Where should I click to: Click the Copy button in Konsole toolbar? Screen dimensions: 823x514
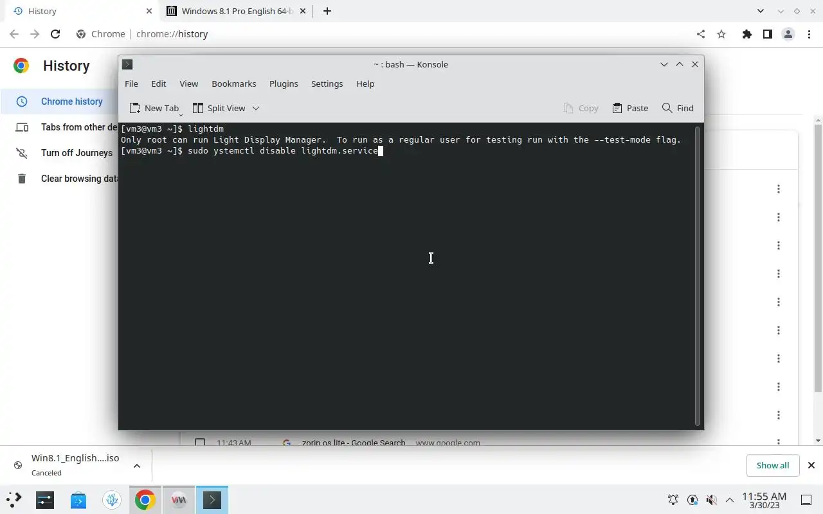coord(581,108)
